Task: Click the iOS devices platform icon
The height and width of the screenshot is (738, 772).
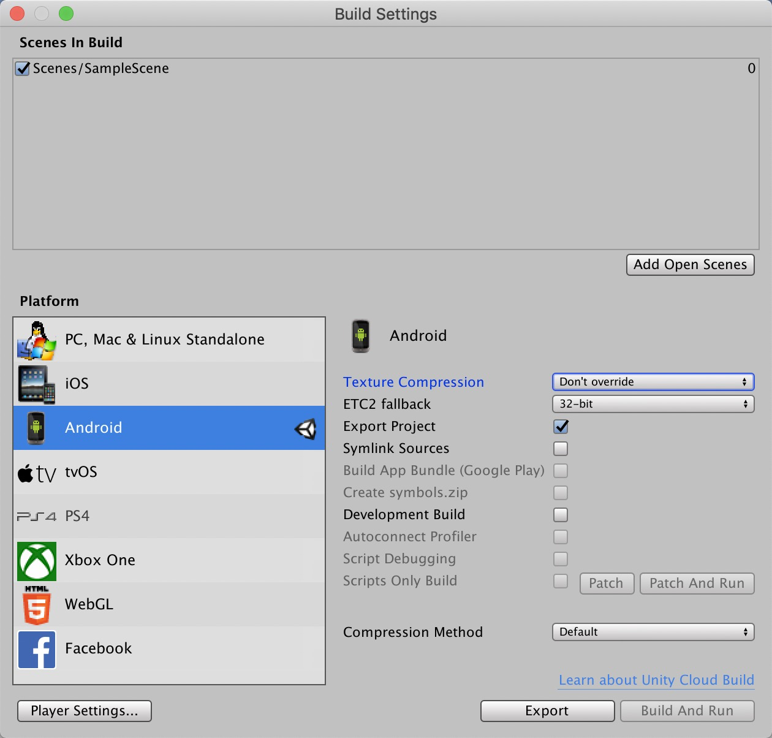Action: click(37, 384)
